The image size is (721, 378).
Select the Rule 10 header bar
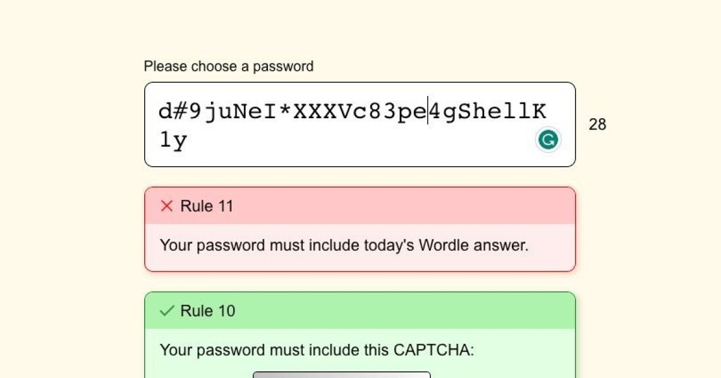(x=359, y=311)
